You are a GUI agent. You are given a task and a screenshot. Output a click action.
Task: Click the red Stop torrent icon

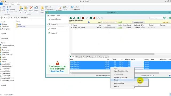click(x=94, y=18)
